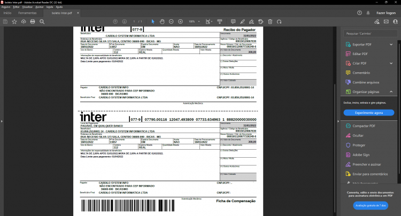Select the boleto Inter.pdf tab
Image resolution: width=401 pixels, height=216 pixels.
(x=62, y=13)
